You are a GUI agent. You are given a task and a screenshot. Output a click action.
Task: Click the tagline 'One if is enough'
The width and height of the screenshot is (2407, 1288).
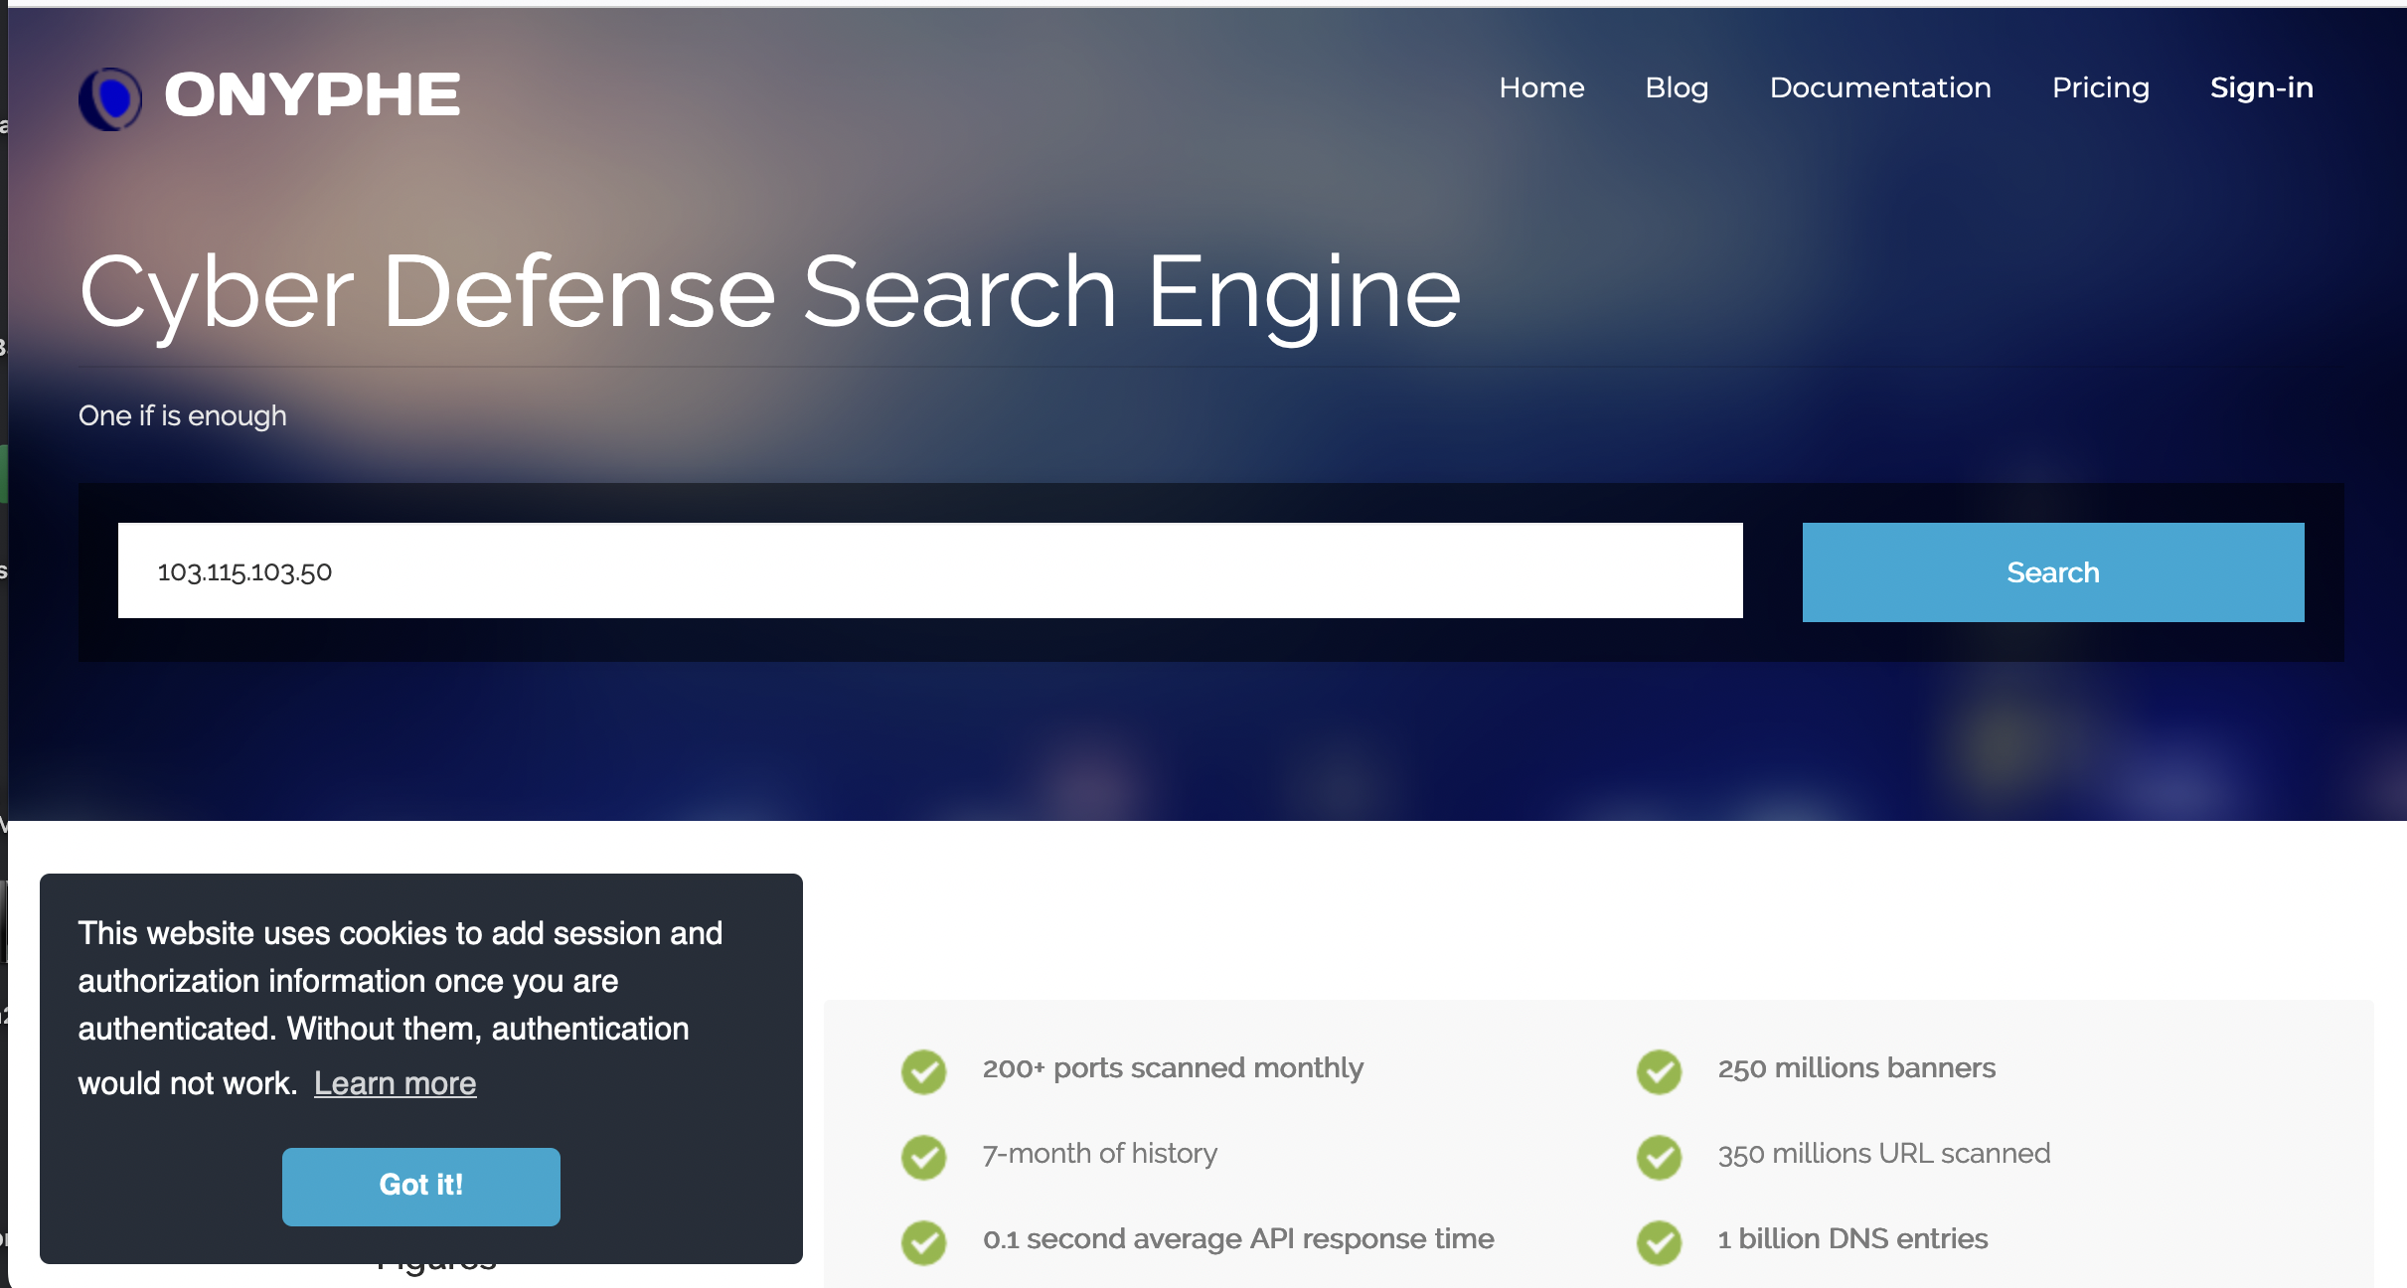pos(183,415)
